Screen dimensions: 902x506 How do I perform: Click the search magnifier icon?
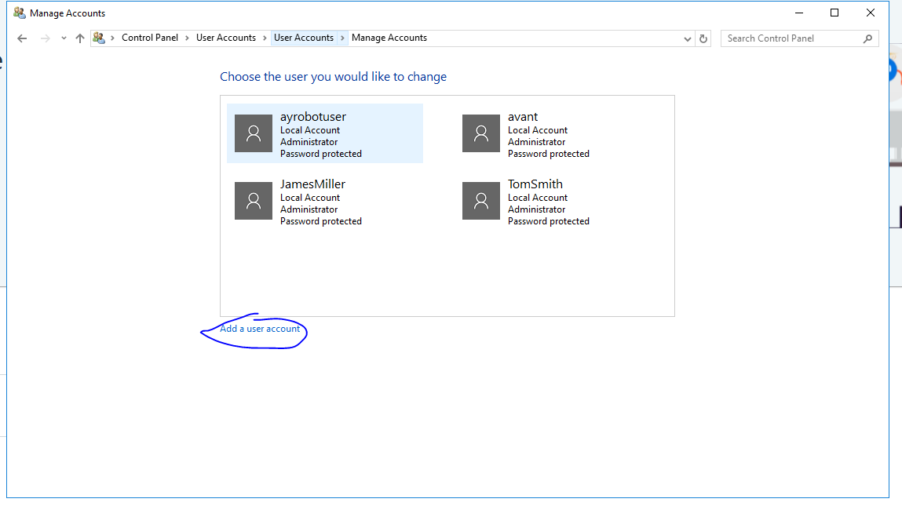click(867, 38)
